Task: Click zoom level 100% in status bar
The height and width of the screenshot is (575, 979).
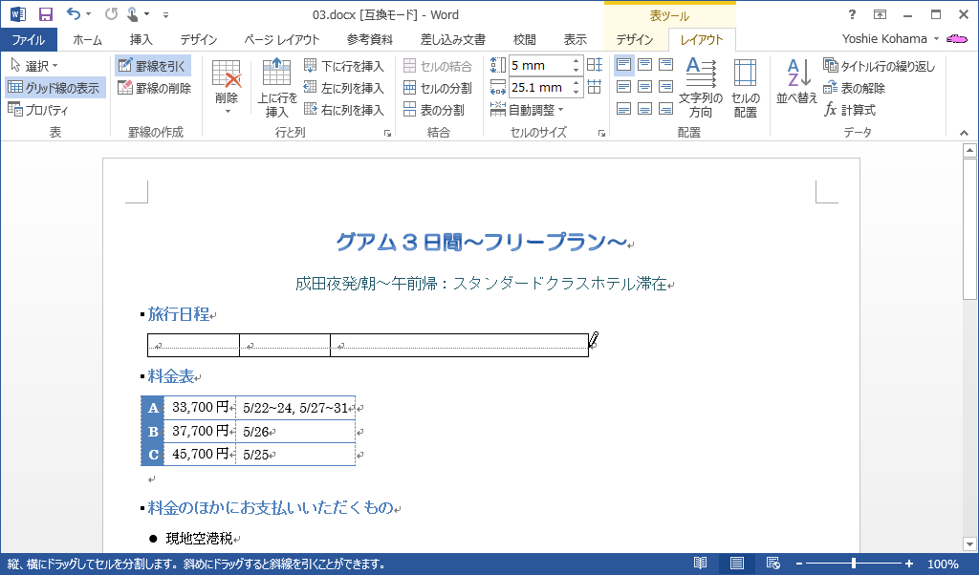Action: tap(943, 564)
